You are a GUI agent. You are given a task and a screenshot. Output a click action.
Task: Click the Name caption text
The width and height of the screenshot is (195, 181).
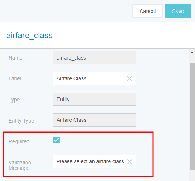(x=16, y=58)
